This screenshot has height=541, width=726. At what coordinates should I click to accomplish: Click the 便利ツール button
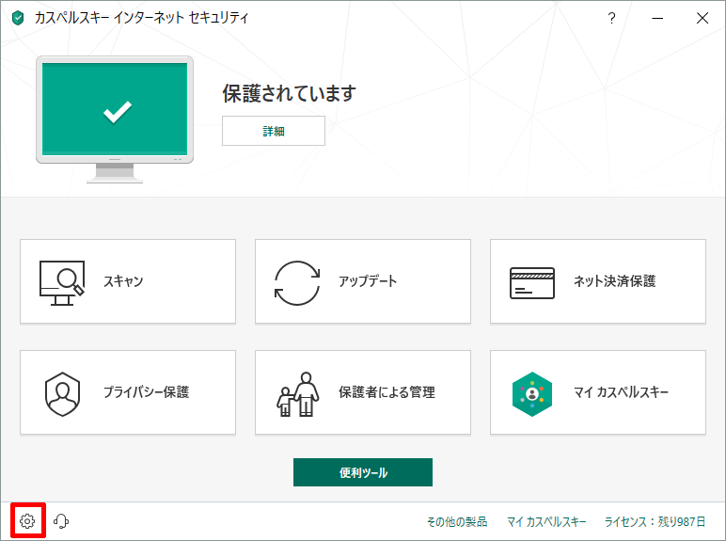363,472
